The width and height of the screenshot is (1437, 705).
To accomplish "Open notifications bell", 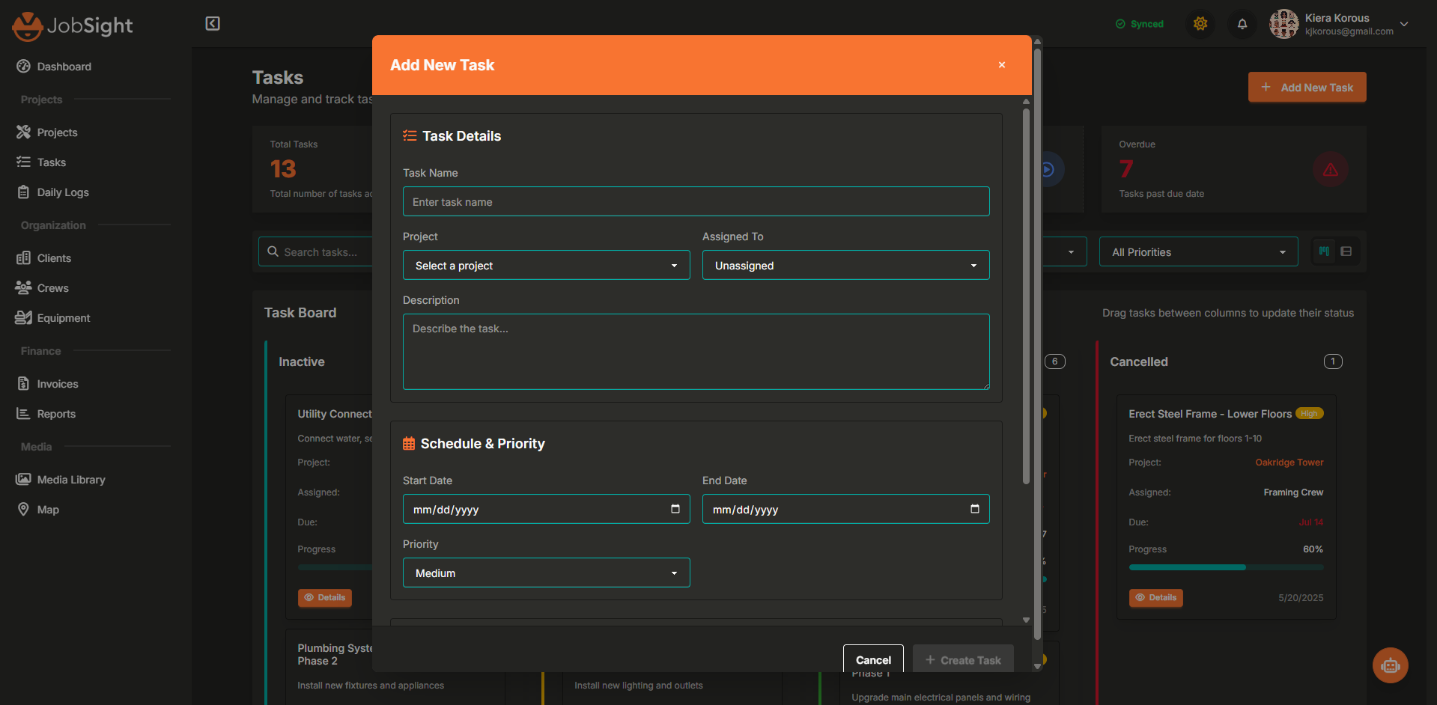I will 1242,24.
